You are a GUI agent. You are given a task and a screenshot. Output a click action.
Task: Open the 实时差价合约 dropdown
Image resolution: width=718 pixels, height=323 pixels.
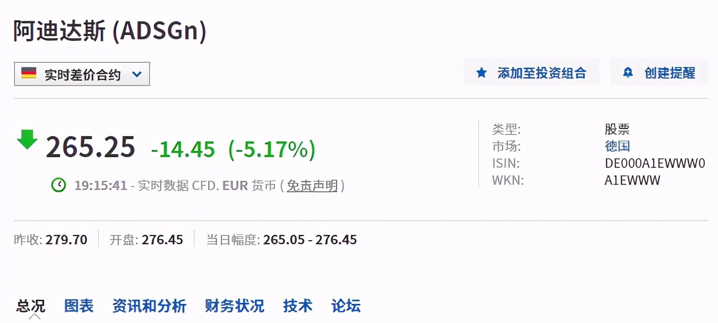pos(80,74)
